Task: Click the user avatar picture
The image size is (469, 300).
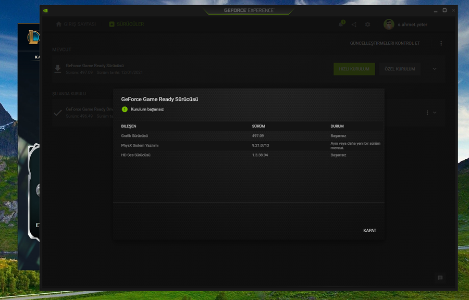Action: pos(389,24)
